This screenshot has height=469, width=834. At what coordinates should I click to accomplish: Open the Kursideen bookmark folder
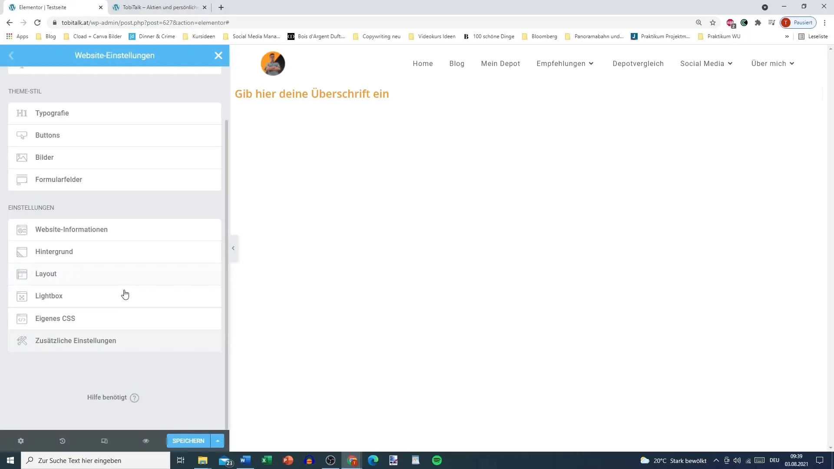tap(199, 36)
